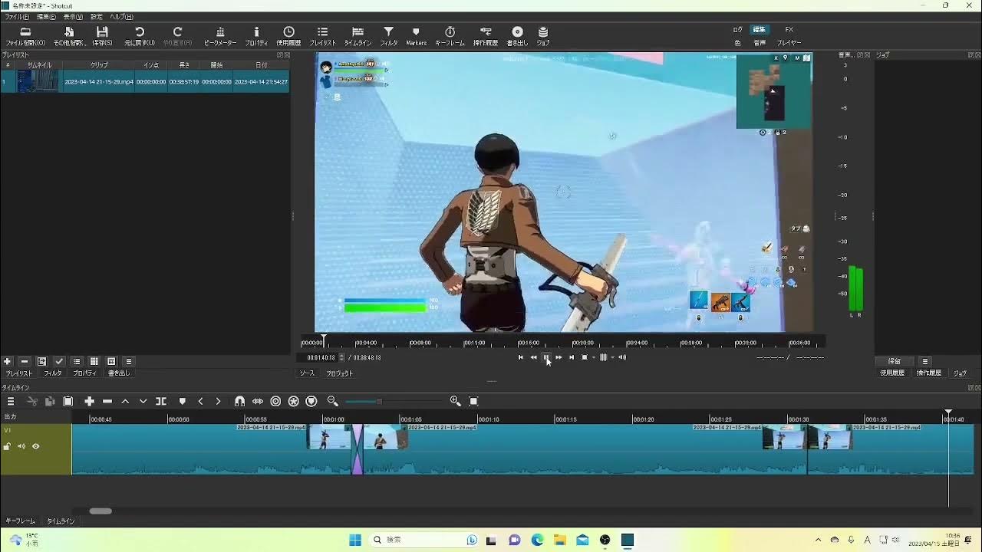The image size is (982, 552).
Task: Toggle ripple mode in timeline toolbar
Action: (275, 401)
